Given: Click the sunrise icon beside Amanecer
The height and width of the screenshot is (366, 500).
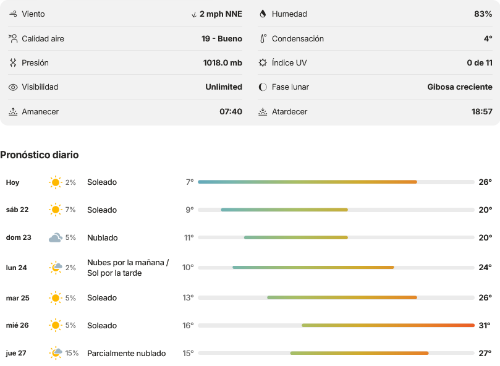Looking at the screenshot, I should (x=13, y=112).
